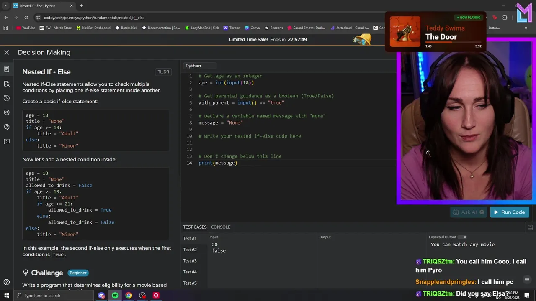Open the document search icon in left sidebar
The width and height of the screenshot is (536, 301).
pos(7,84)
